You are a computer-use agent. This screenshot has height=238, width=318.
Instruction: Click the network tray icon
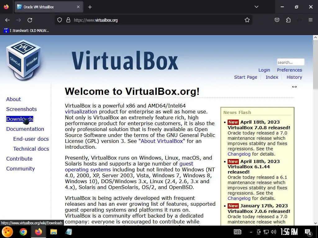(266, 232)
